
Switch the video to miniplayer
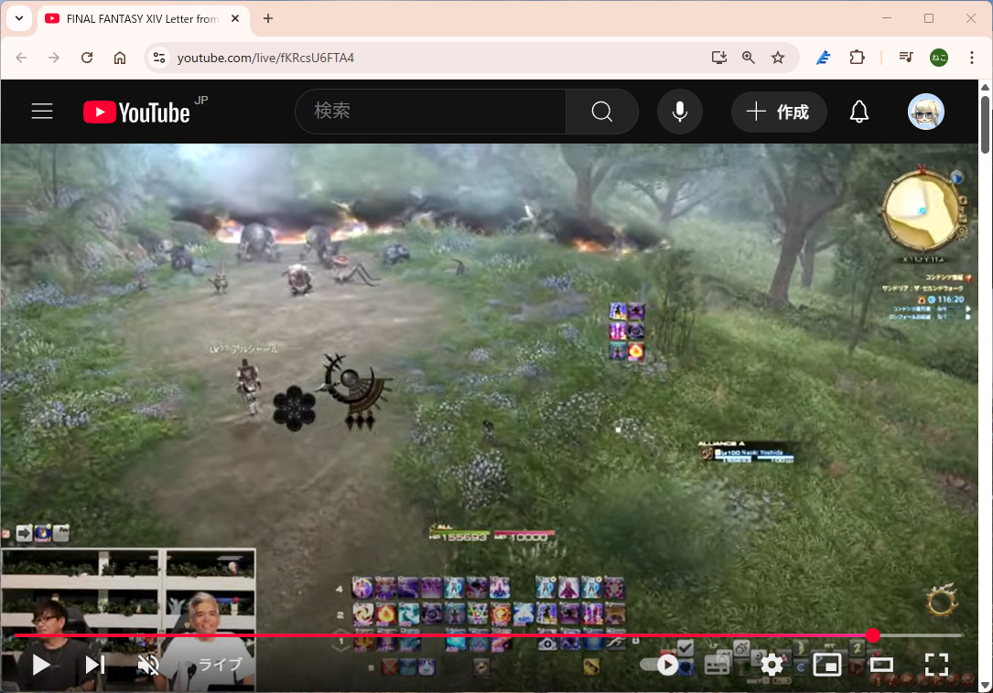pos(827,665)
